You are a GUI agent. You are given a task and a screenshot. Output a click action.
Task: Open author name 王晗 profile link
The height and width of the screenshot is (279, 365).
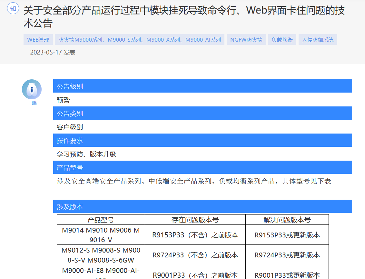tap(32, 103)
